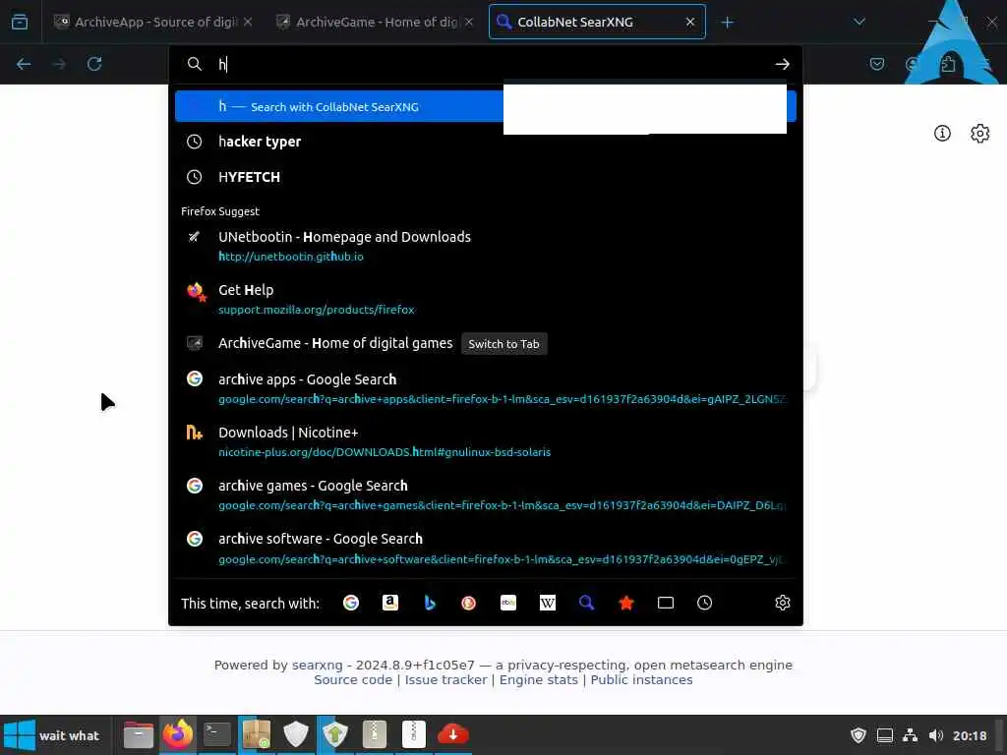Search this time with Amazon
This screenshot has width=1007, height=755.
390,603
